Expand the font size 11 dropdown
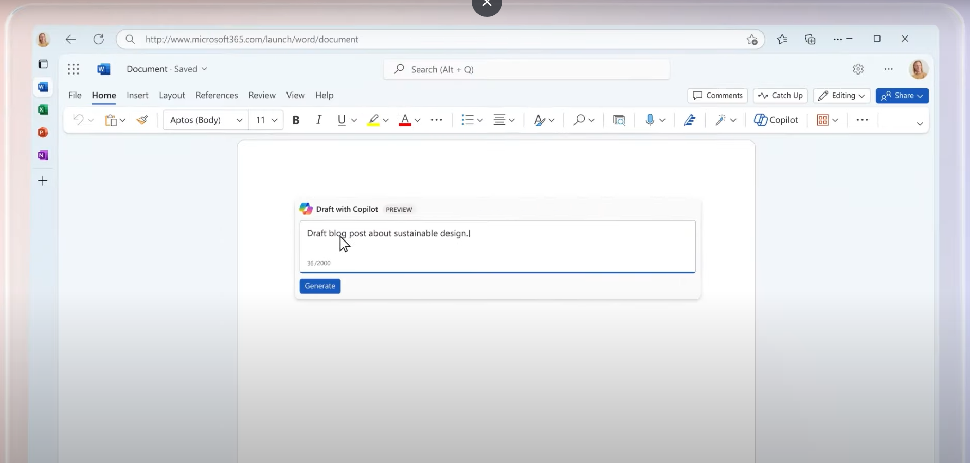 [274, 120]
